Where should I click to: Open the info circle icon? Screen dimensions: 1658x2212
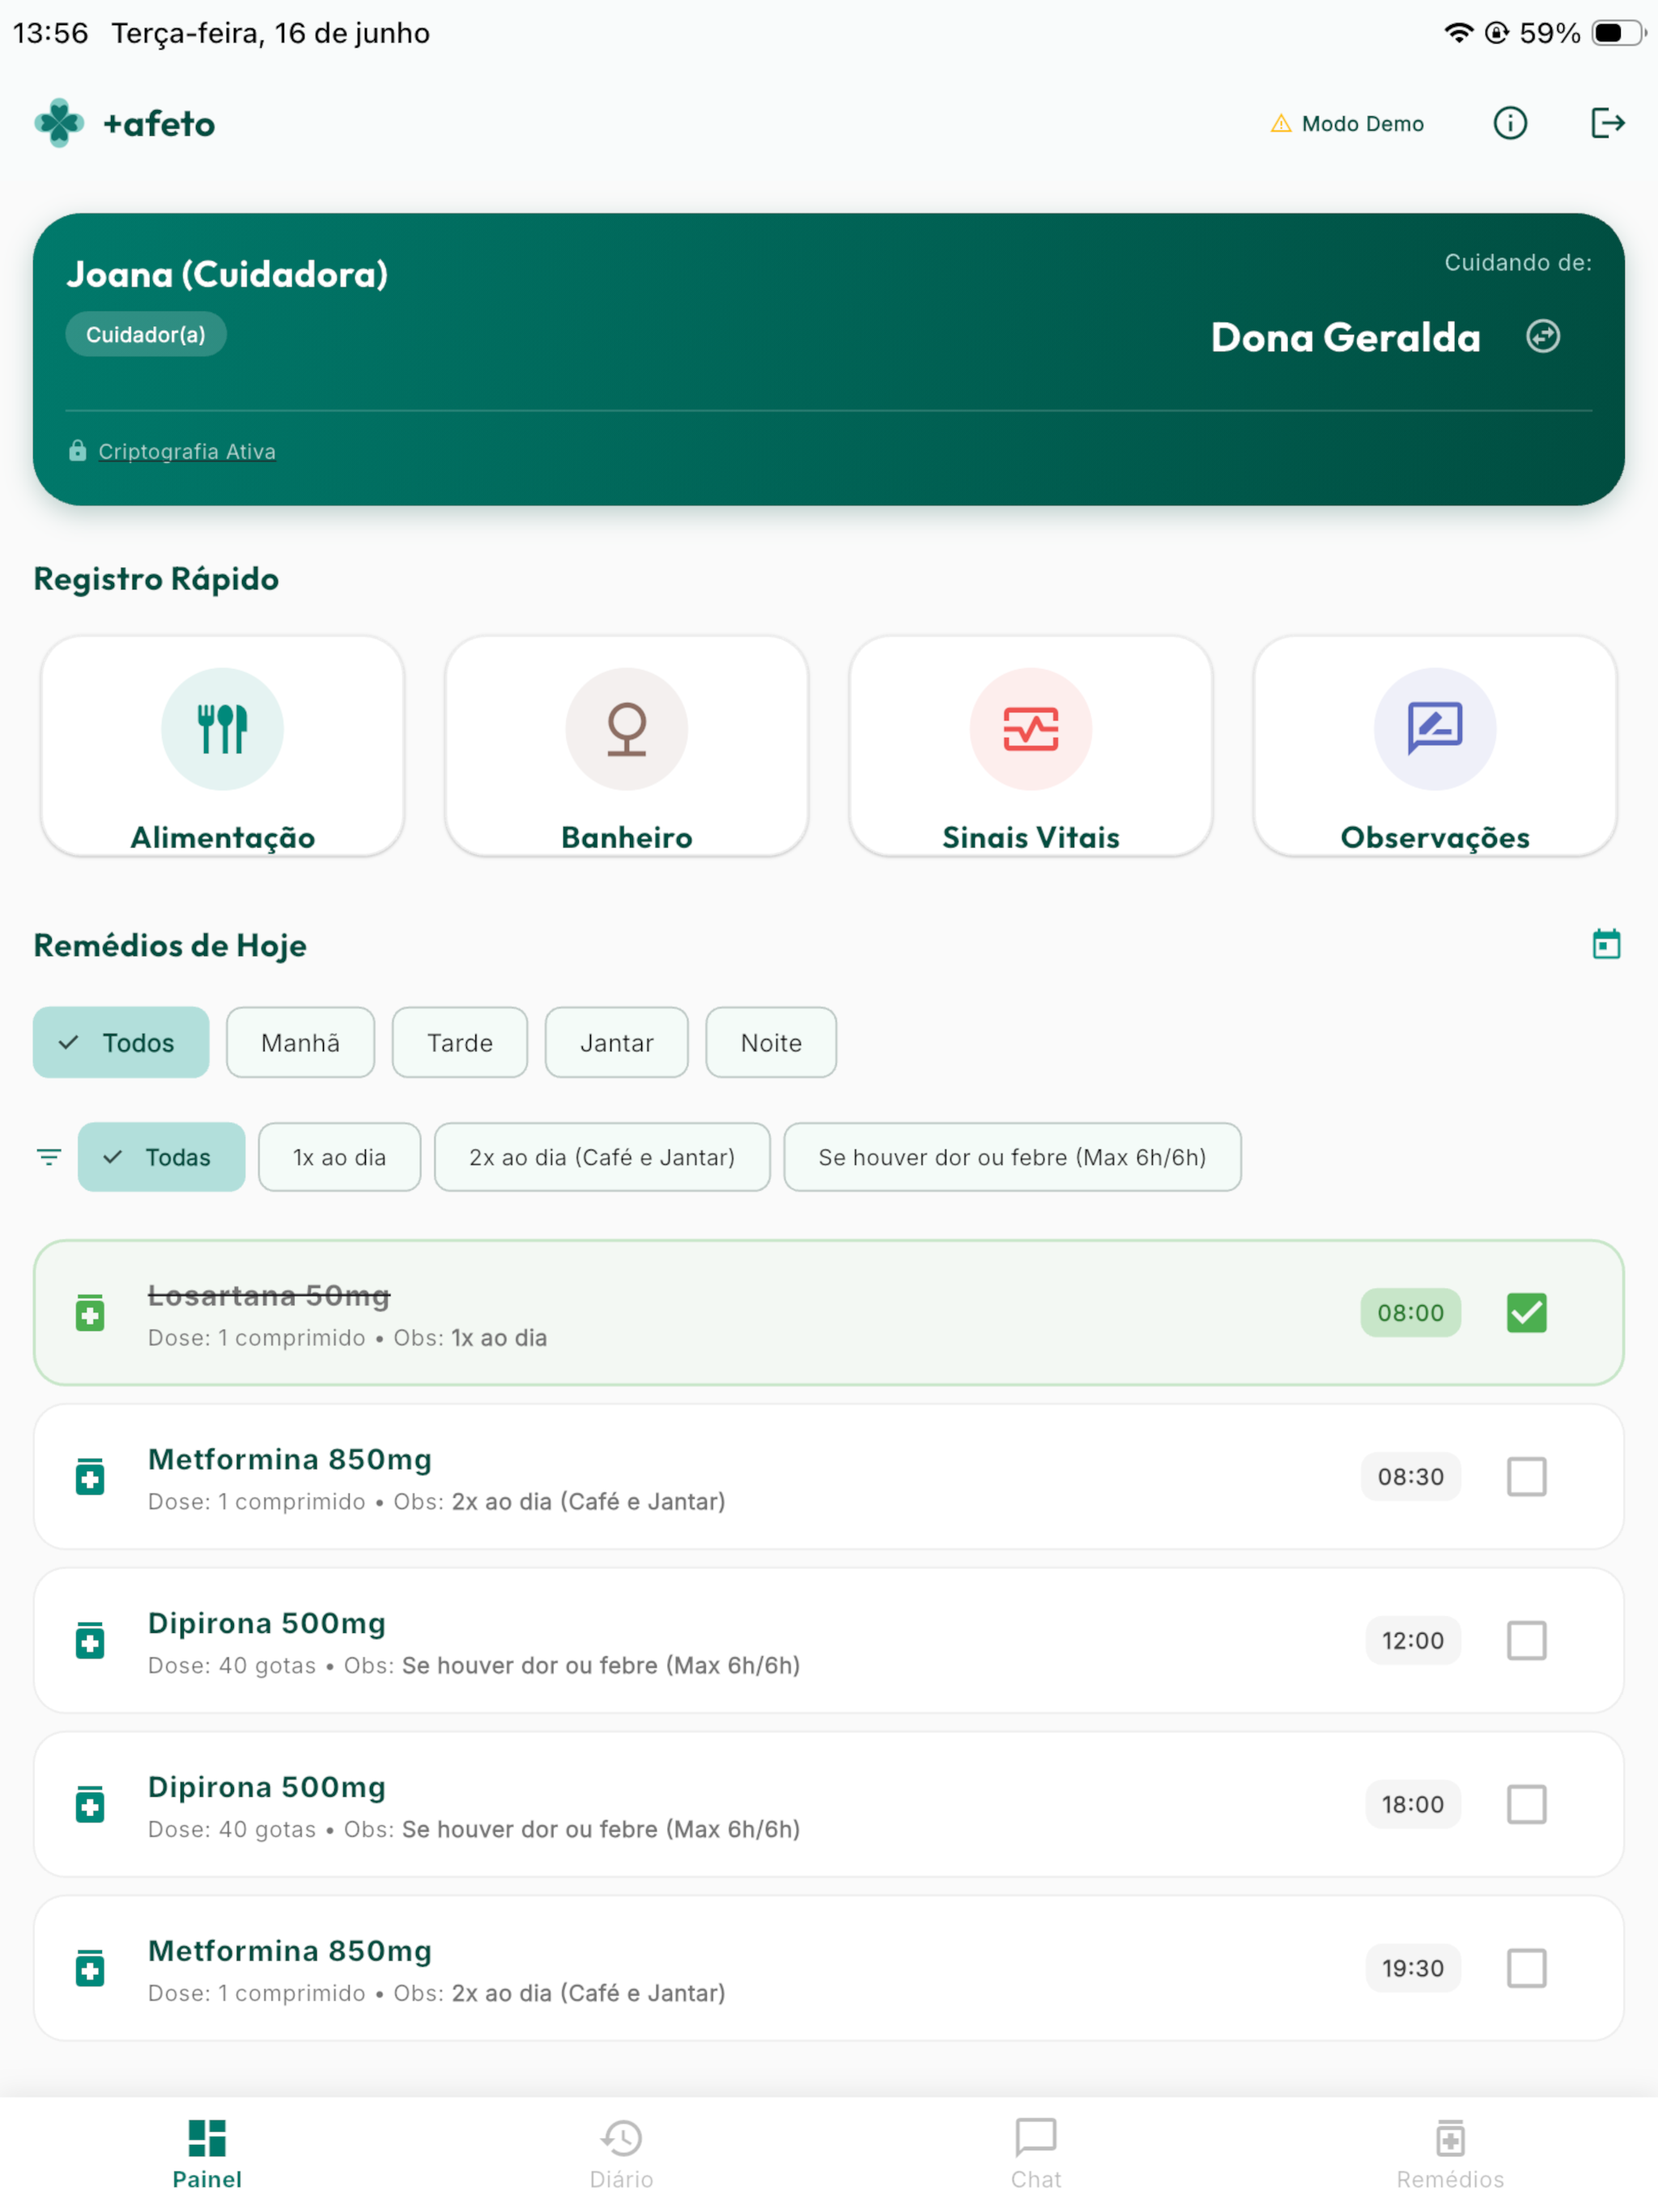point(1510,123)
